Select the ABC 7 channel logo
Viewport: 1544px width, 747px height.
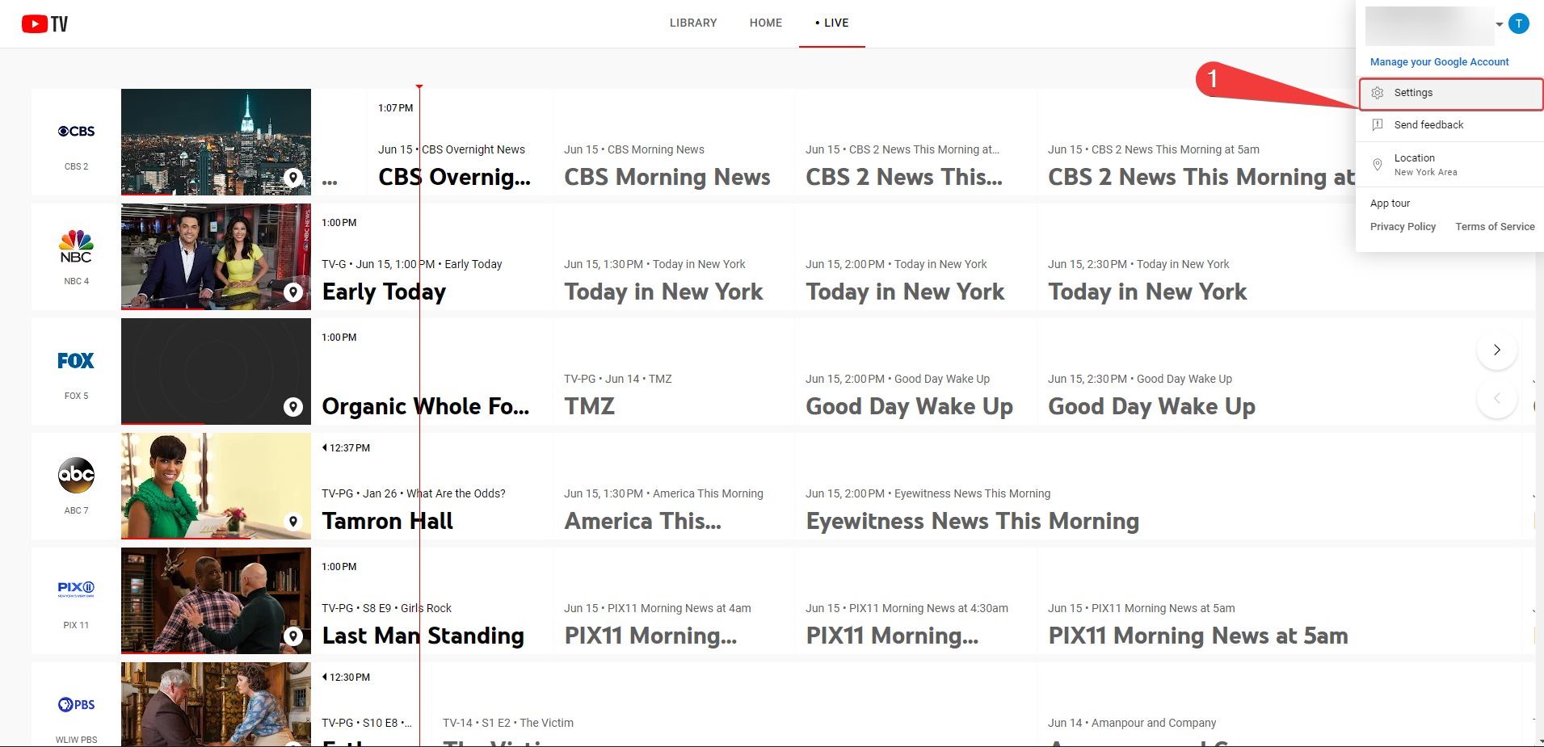click(x=75, y=475)
